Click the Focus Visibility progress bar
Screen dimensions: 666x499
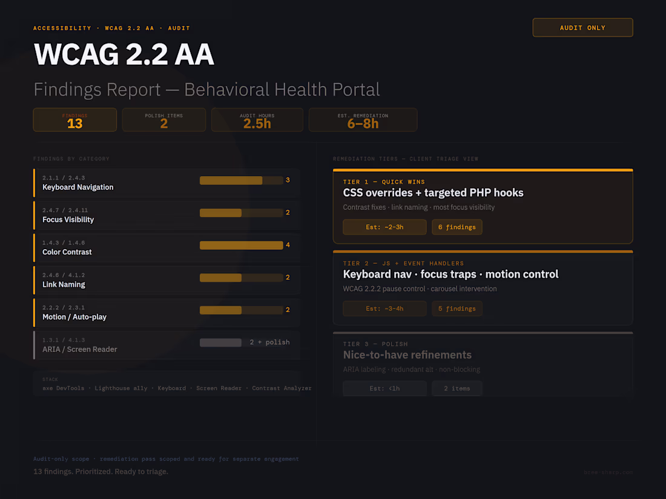click(241, 212)
